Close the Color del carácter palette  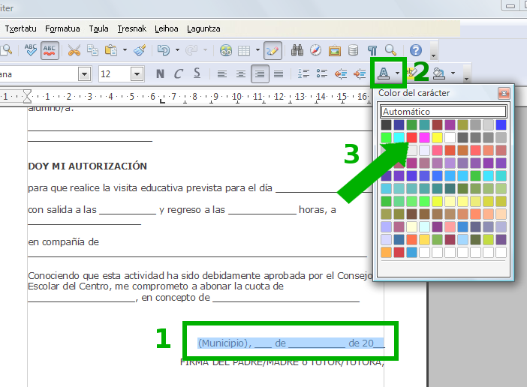(x=504, y=93)
